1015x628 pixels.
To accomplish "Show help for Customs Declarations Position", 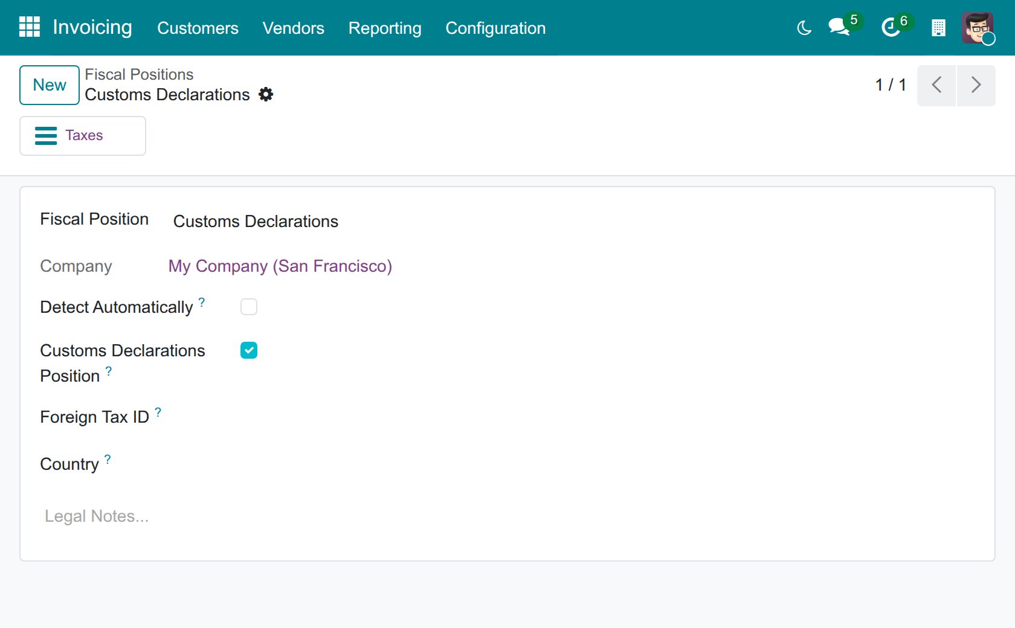I will (109, 371).
